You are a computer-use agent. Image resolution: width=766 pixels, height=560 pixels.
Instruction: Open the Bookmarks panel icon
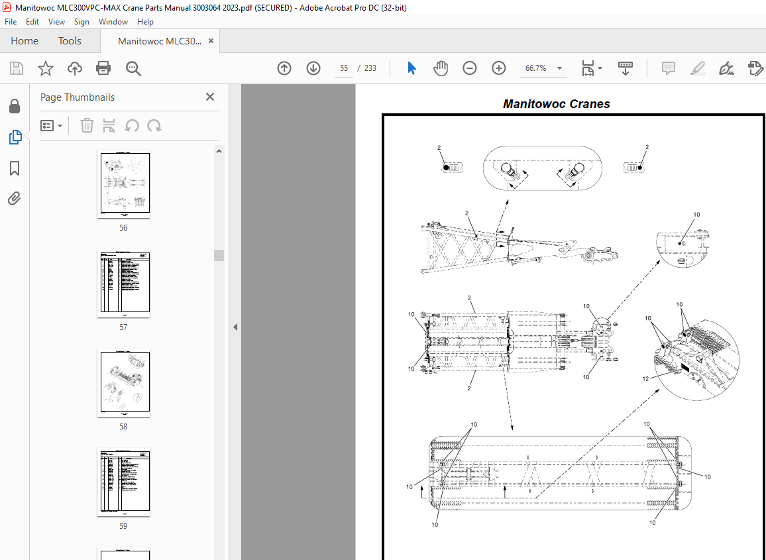click(x=15, y=168)
